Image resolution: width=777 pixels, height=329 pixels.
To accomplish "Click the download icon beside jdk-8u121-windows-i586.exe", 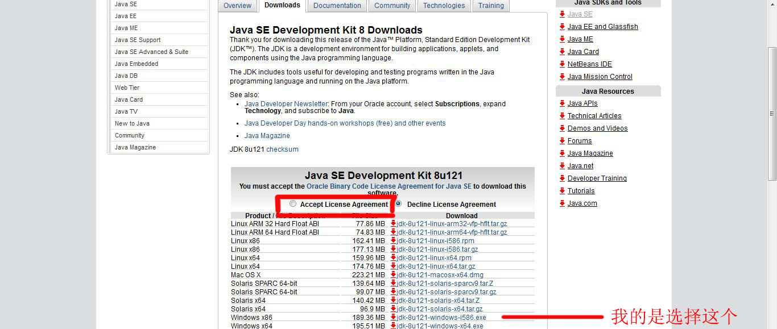I will click(x=393, y=317).
